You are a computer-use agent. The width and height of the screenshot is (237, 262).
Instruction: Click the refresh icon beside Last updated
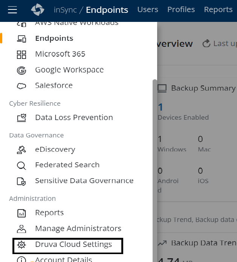[206, 44]
